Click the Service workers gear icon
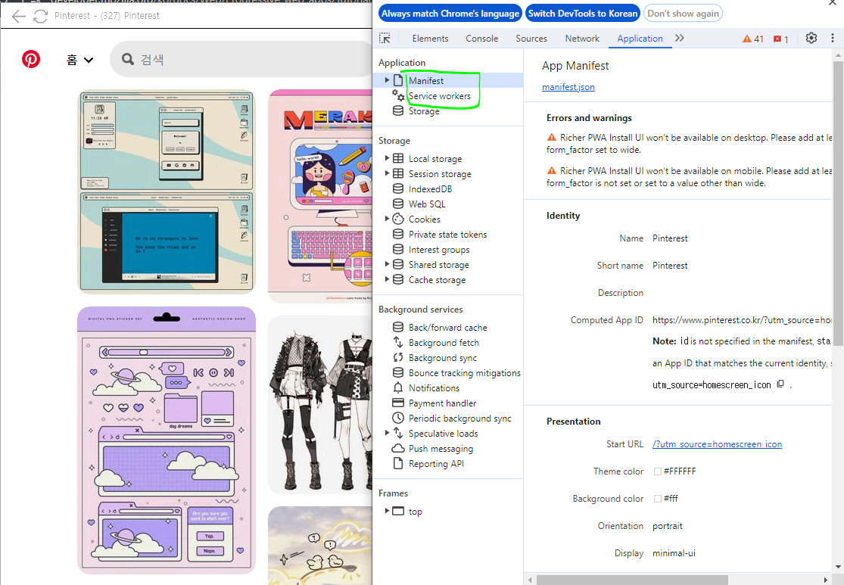 click(398, 95)
